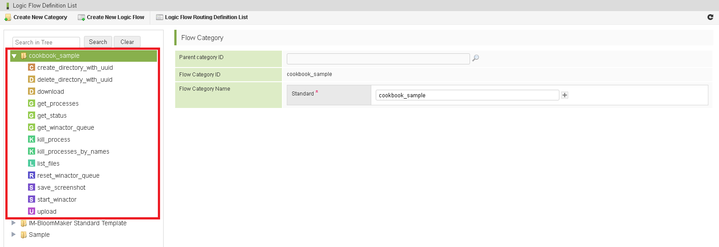Select the save_screenshot flow
The width and height of the screenshot is (719, 247).
coord(61,187)
